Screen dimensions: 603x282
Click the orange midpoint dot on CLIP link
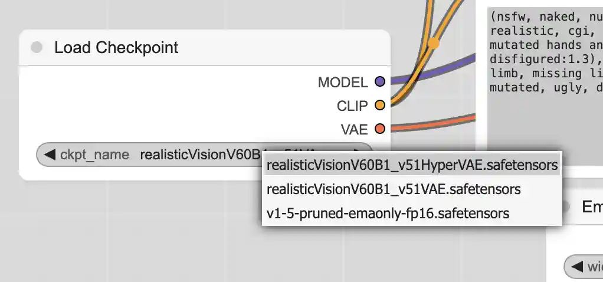point(434,43)
